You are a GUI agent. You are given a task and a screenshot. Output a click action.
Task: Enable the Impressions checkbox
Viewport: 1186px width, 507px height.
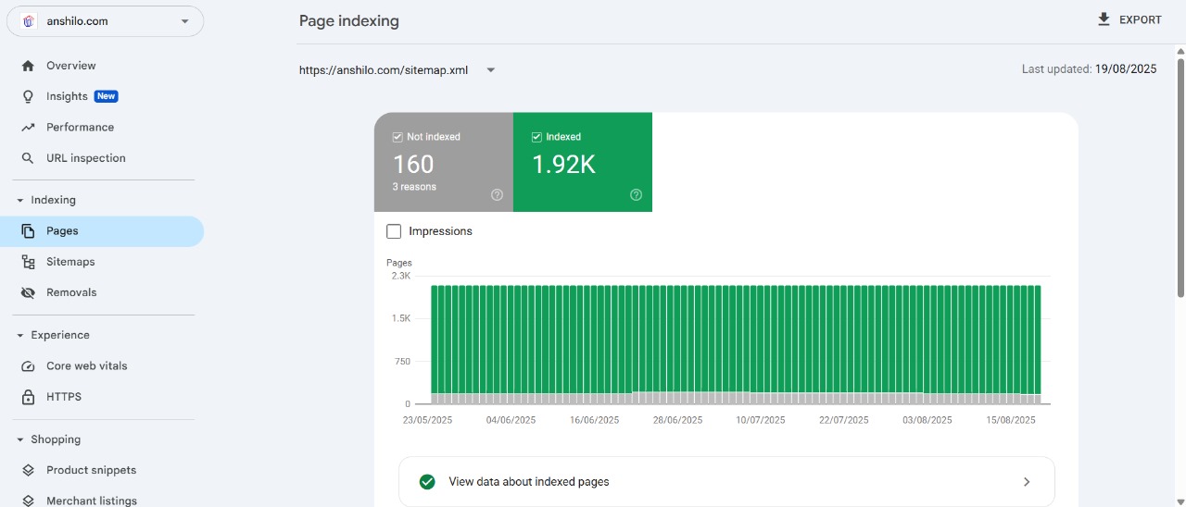(394, 231)
